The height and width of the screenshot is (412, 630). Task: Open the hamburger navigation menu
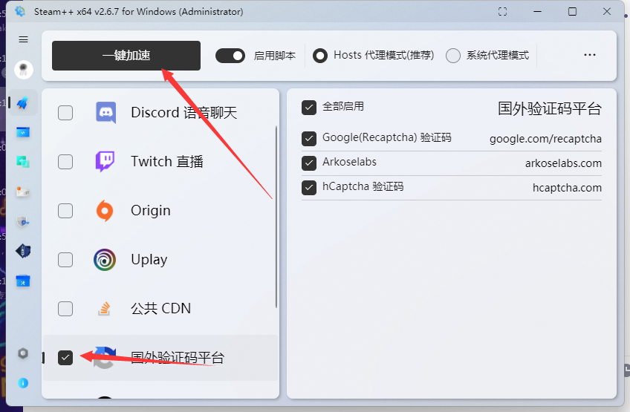click(x=23, y=39)
